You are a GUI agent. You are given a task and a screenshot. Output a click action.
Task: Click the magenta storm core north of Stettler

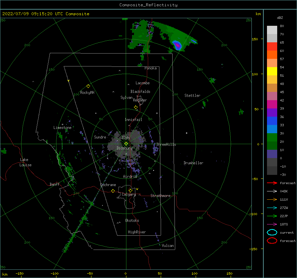tap(178, 45)
